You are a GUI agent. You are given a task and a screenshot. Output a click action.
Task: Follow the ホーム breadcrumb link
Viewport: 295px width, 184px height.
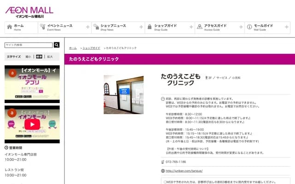(x=73, y=48)
